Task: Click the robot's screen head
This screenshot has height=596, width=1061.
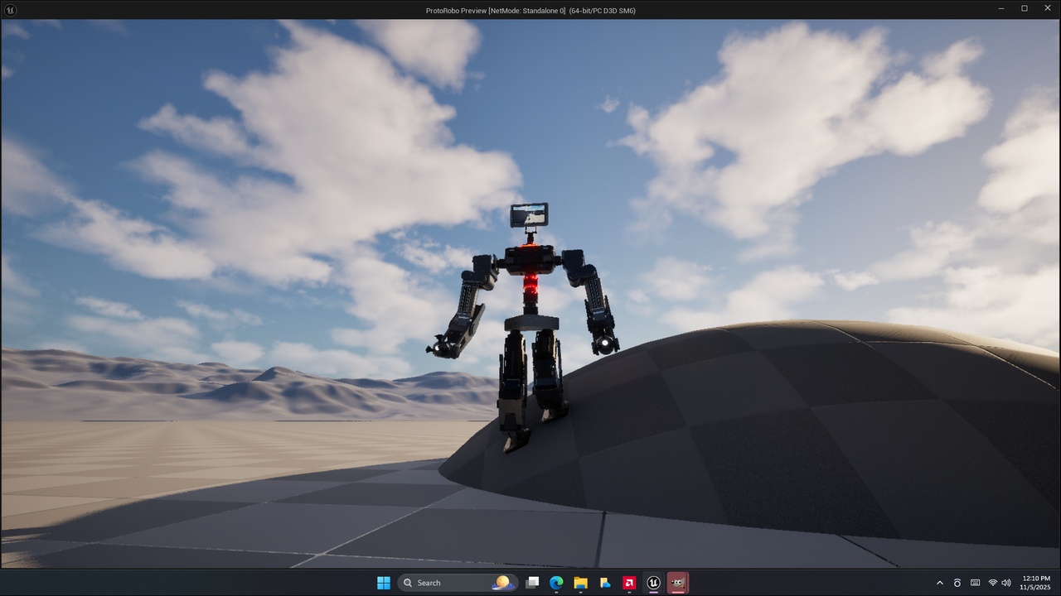Action: point(529,215)
